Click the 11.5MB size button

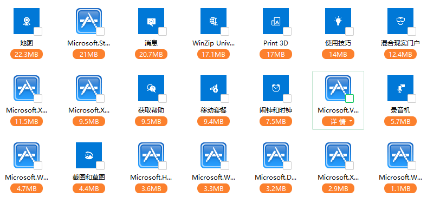(27, 121)
